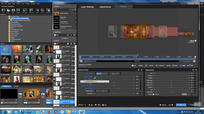Collapse the highlighted ART folder tree node
The height and width of the screenshot is (114, 204).
tap(8, 18)
